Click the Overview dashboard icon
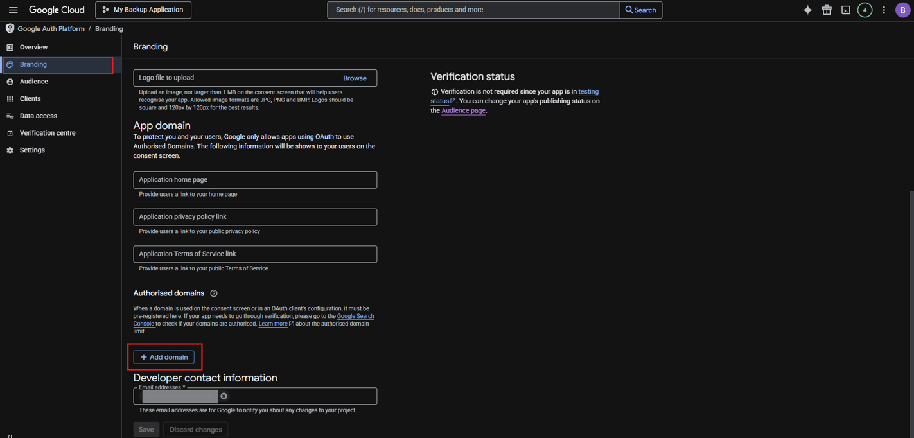The height and width of the screenshot is (438, 914). (10, 48)
